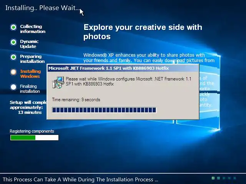Click the animated squares indicator at bottom right

pos(224,178)
